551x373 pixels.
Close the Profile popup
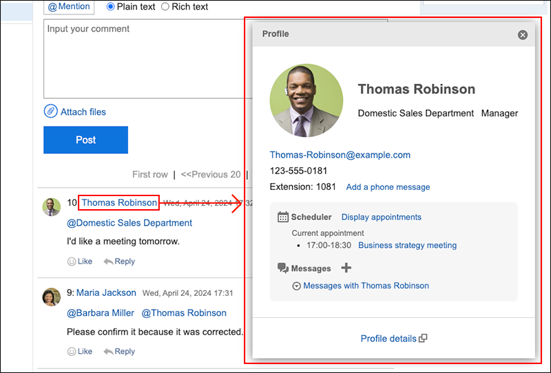523,35
